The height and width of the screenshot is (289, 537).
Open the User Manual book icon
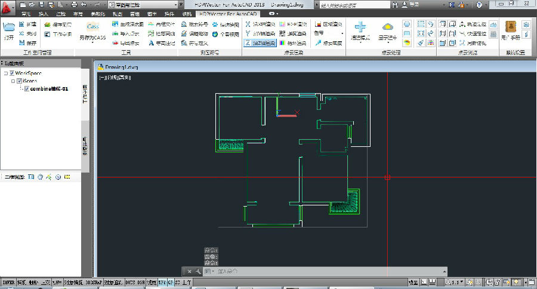pos(511,27)
